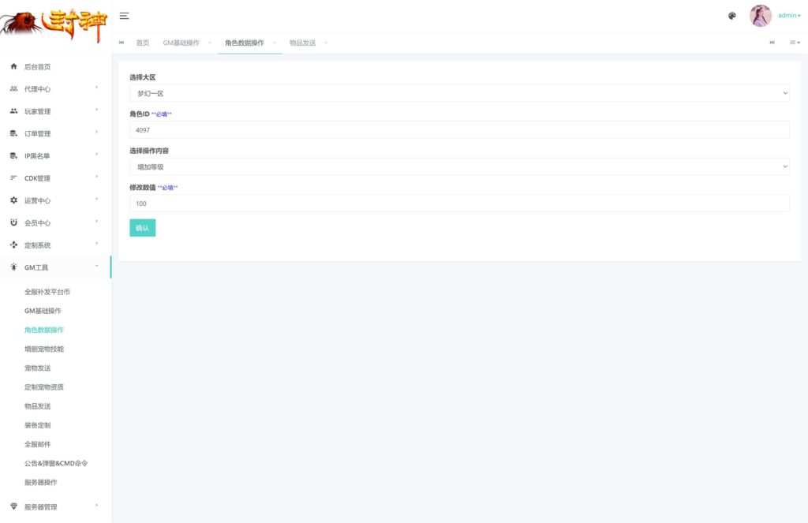
Task: Switch to the 物品发送 tab
Action: [302, 43]
